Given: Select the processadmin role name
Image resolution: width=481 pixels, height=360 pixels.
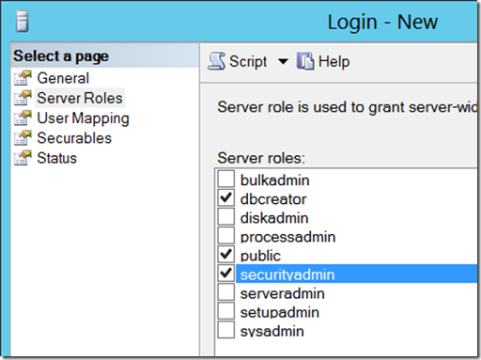Looking at the screenshot, I should [x=287, y=238].
